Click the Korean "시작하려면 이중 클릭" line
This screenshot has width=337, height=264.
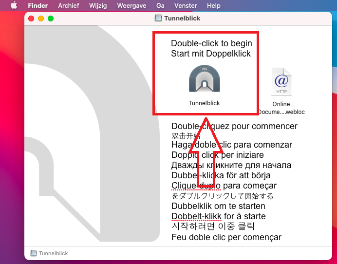point(213,226)
